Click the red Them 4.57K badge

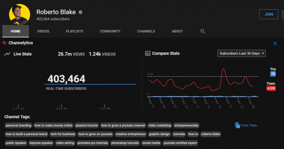pyautogui.click(x=271, y=88)
